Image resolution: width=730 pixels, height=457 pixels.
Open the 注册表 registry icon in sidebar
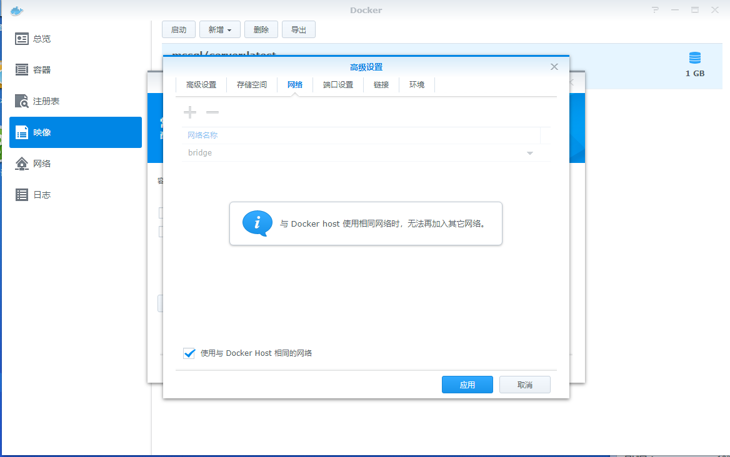(x=22, y=101)
